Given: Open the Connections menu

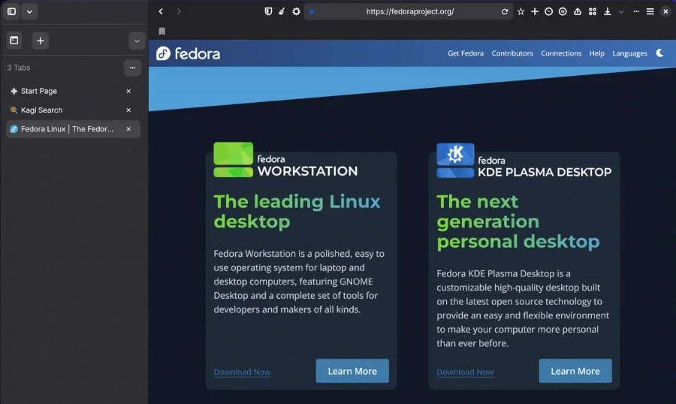Looking at the screenshot, I should [x=561, y=53].
